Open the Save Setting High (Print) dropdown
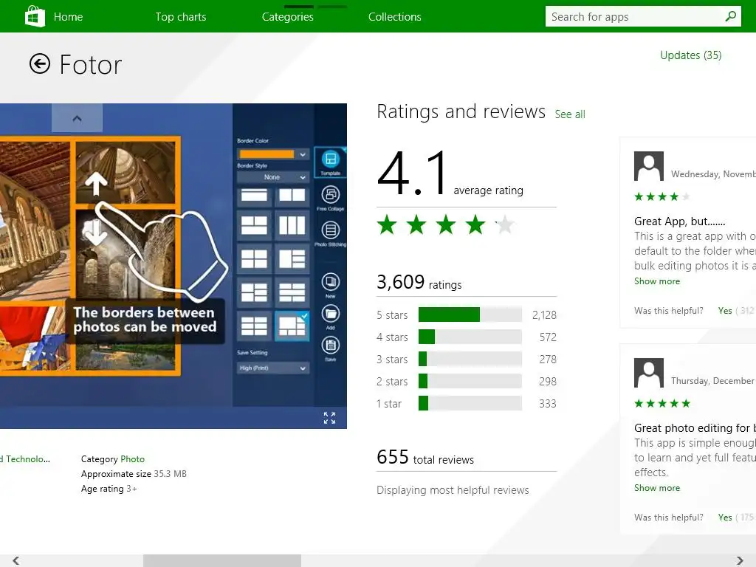Viewport: 756px width, 567px height. coord(273,368)
